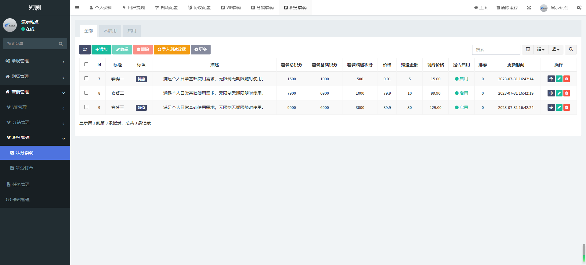Toggle 启用 status for 套餐三
The image size is (586, 265).
click(461, 107)
